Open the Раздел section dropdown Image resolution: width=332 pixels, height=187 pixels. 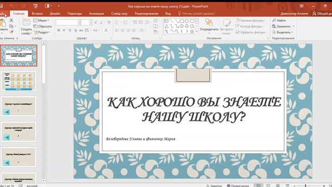point(42,32)
